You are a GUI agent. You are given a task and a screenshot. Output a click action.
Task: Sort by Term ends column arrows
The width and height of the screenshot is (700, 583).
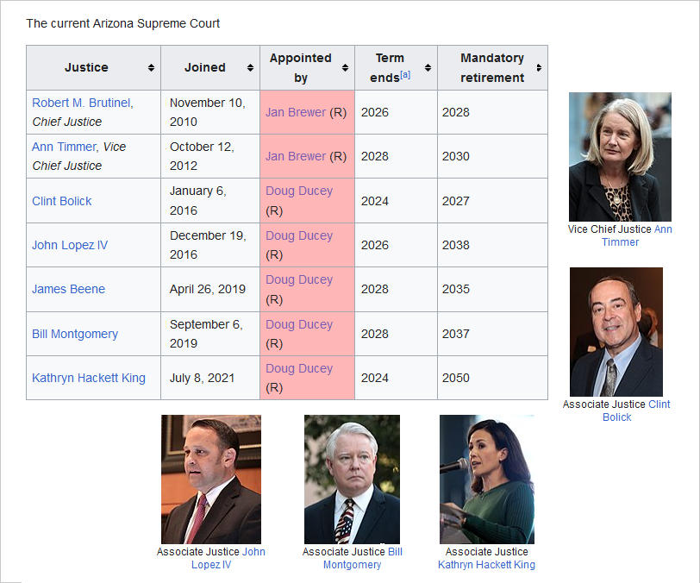[x=428, y=68]
